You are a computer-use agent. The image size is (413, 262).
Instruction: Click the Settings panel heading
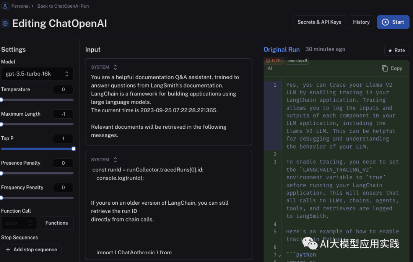(x=13, y=49)
